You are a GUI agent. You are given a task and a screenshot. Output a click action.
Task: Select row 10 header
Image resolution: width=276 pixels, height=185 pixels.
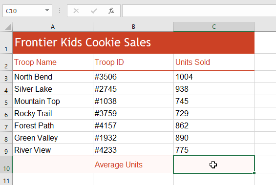6,164
